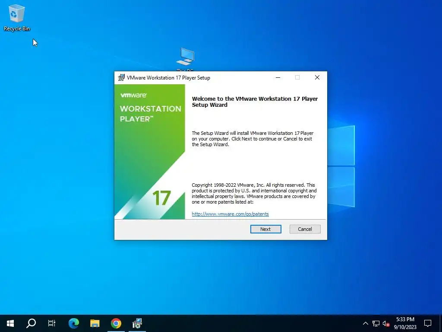Image resolution: width=442 pixels, height=332 pixels.
Task: Close the VMware Workstation 17 Player Setup window
Action: click(x=317, y=77)
